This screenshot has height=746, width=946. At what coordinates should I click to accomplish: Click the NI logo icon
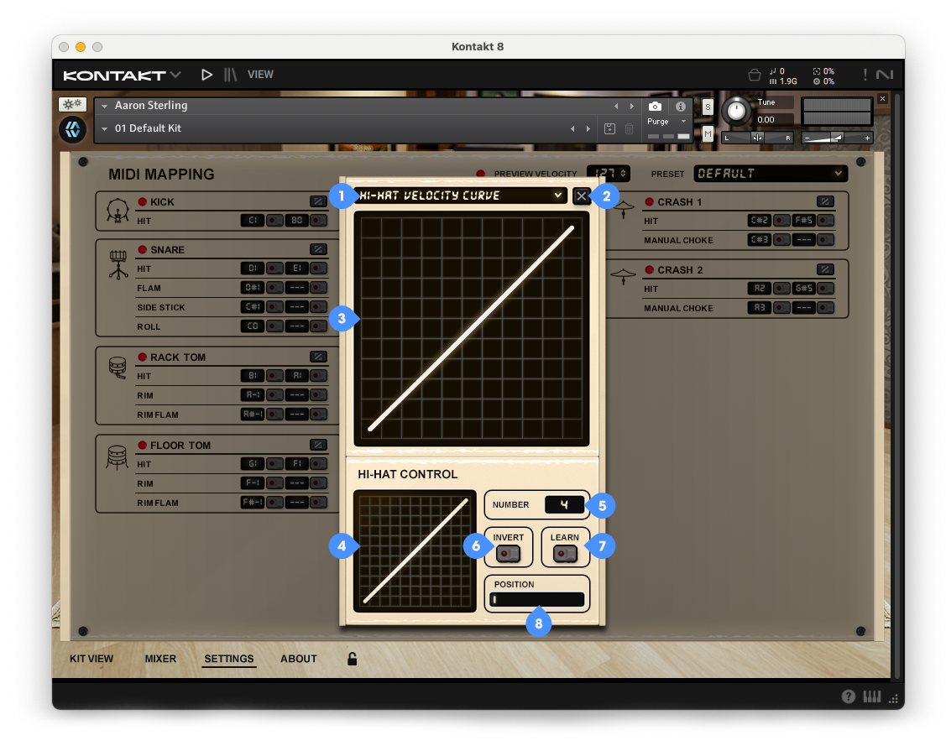click(885, 75)
